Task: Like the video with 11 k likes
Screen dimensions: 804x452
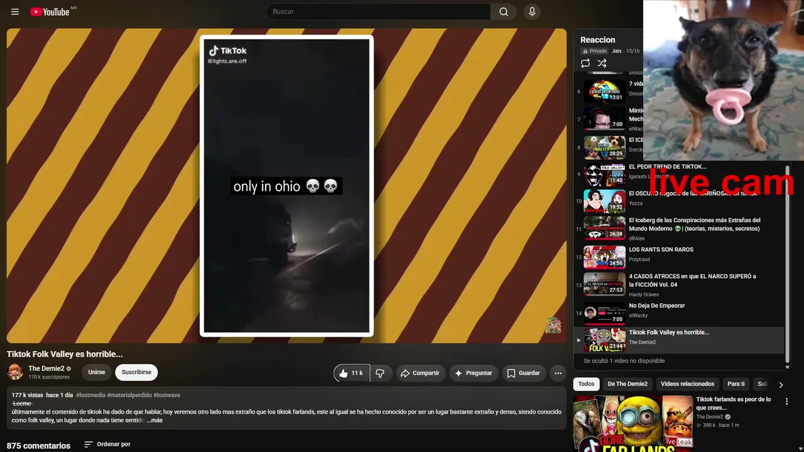Action: pos(352,373)
